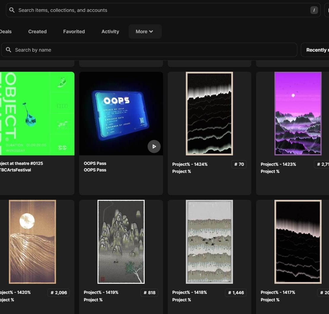329x314 pixels.
Task: Click the slash shortcut key icon
Action: 314,10
